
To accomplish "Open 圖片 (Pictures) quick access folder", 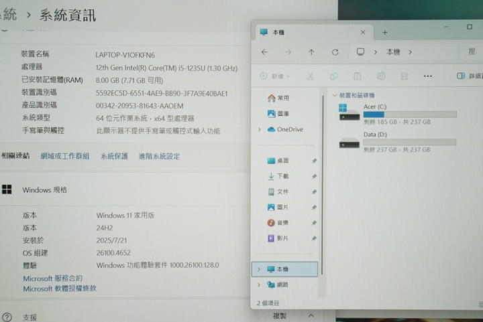I will pyautogui.click(x=278, y=207).
